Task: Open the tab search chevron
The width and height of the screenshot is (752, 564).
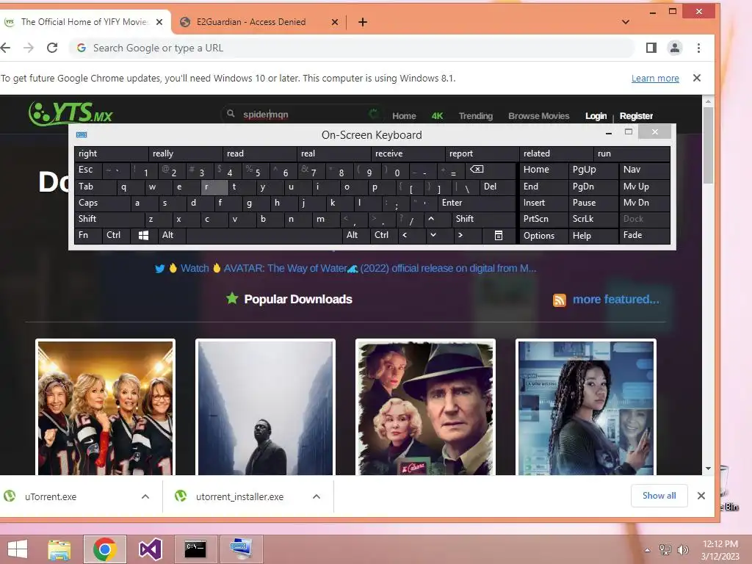Action: pos(626,22)
